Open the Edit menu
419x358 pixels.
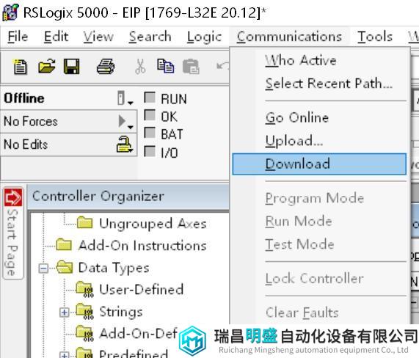pos(56,37)
